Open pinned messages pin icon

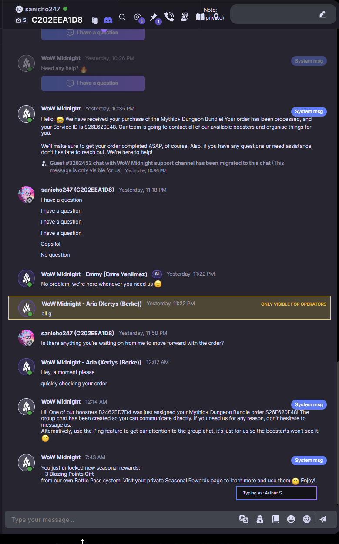tap(154, 18)
